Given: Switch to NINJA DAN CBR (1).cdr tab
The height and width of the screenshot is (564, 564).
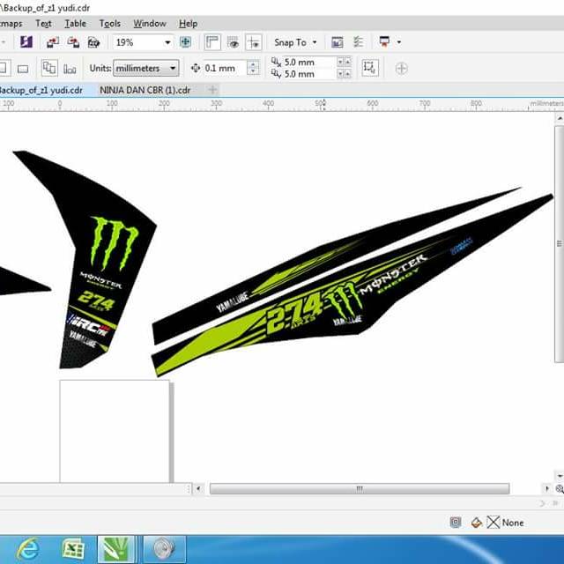Looking at the screenshot, I should coord(145,90).
